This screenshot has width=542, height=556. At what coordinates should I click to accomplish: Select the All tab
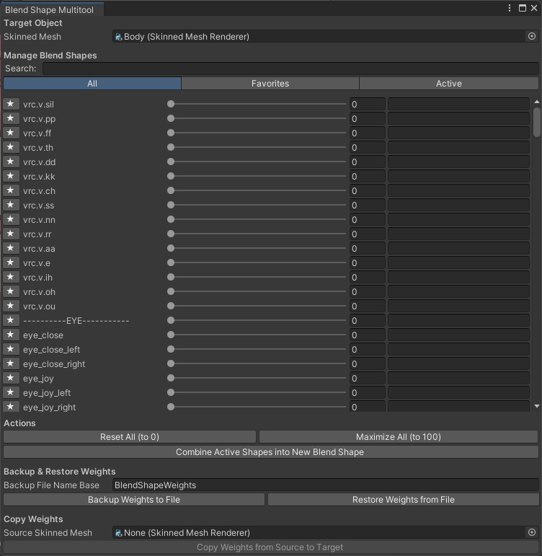tap(92, 84)
